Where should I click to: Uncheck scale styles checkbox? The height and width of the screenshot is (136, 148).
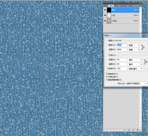[107, 74]
